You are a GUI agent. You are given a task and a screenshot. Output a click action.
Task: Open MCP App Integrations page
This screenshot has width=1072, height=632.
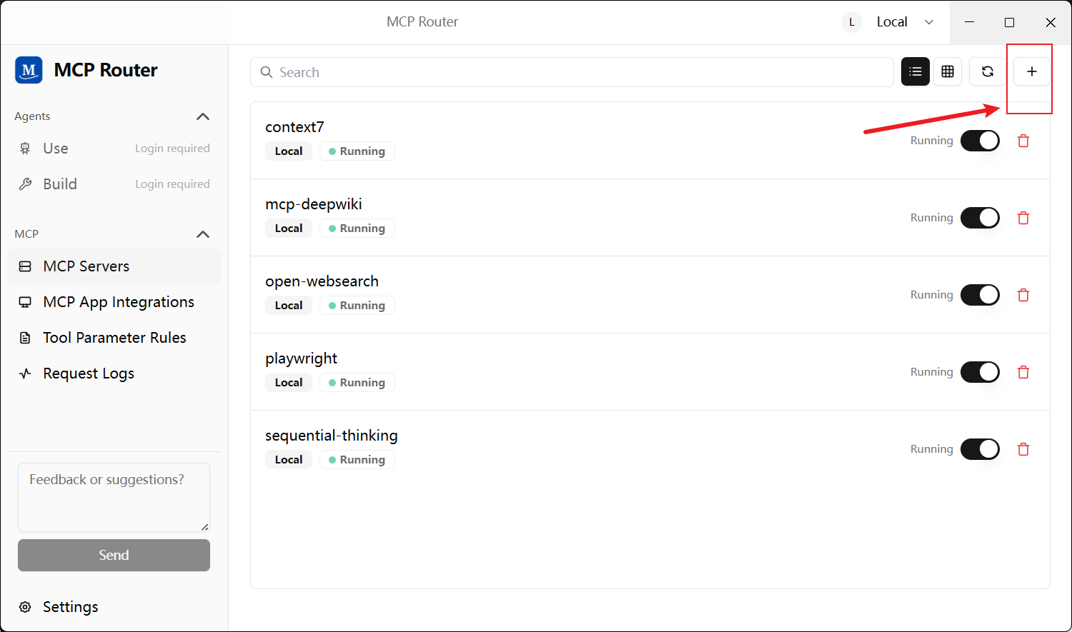click(118, 302)
